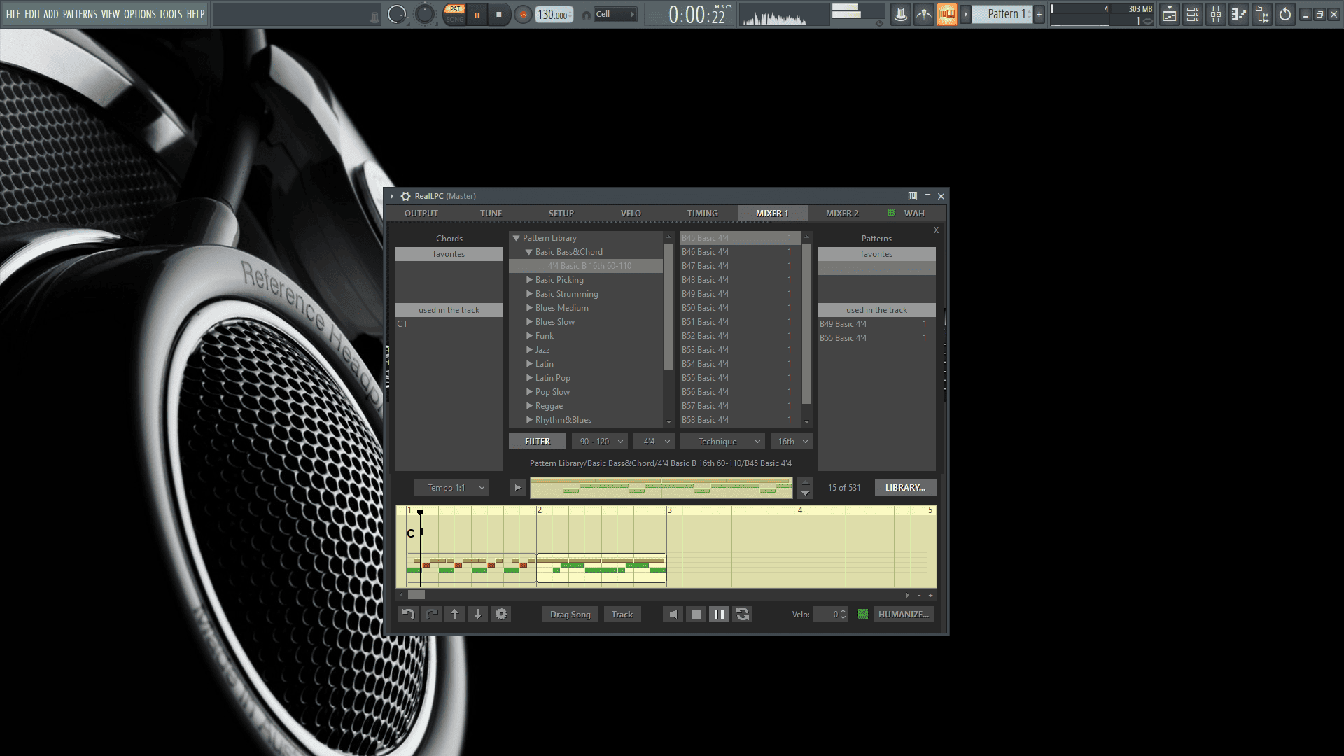1344x756 pixels.
Task: Click the RealLPC detach window icon
Action: pos(913,196)
